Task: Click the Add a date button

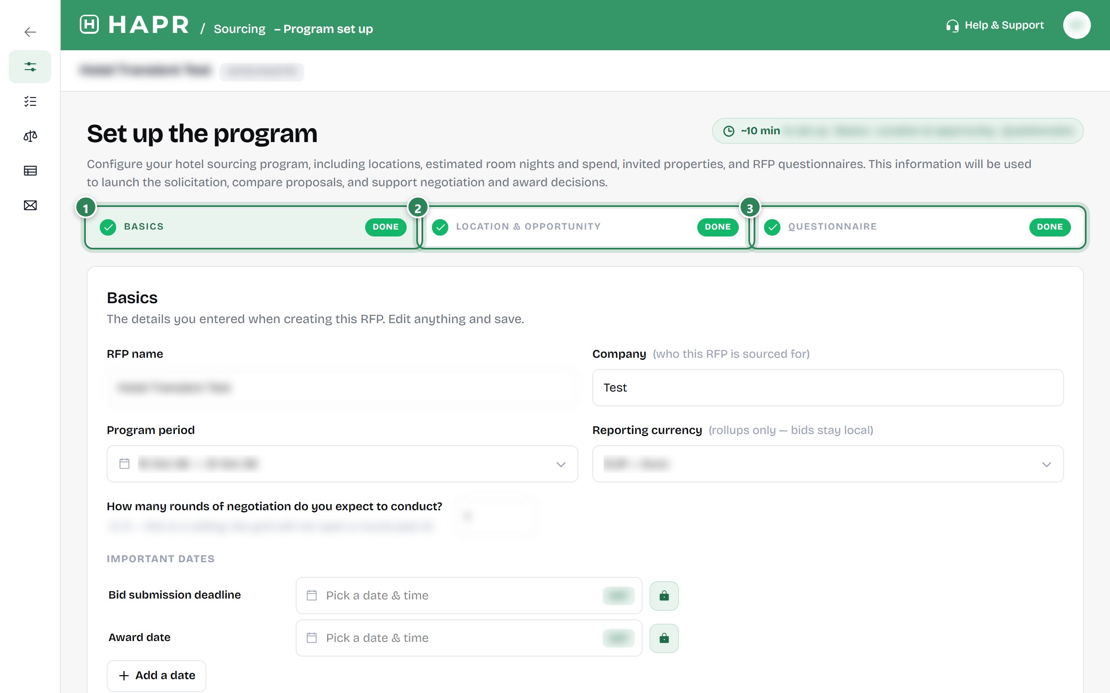Action: tap(157, 675)
